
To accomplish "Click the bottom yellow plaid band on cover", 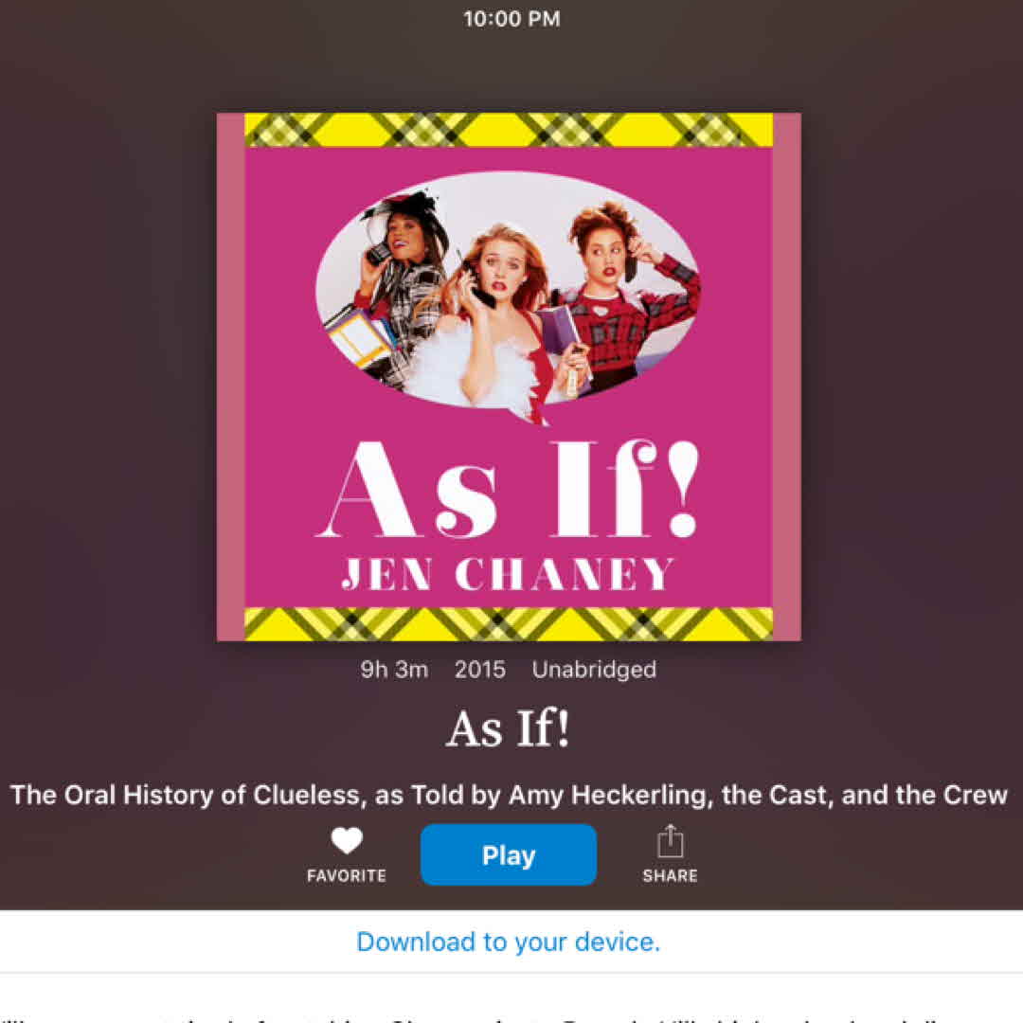I will click(x=509, y=623).
